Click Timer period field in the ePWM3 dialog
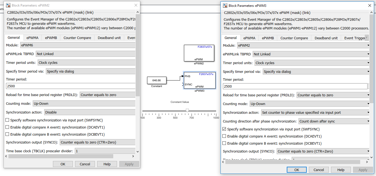The width and height of the screenshot is (376, 176). click(x=295, y=86)
